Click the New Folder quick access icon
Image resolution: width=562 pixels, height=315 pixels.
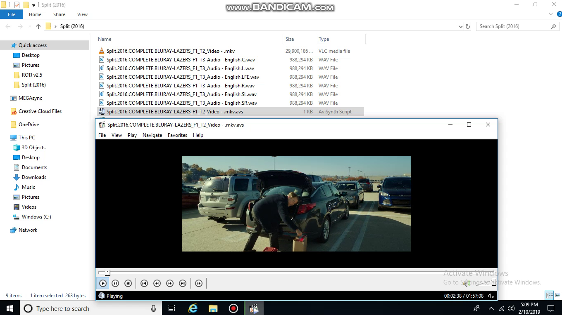click(26, 5)
